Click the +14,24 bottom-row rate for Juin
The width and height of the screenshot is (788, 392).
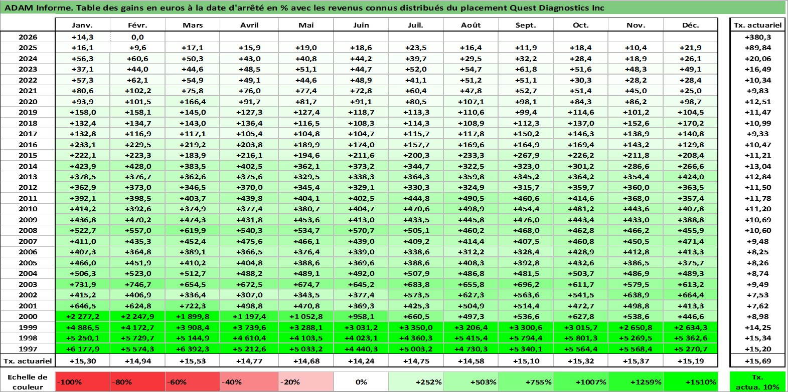(x=361, y=361)
